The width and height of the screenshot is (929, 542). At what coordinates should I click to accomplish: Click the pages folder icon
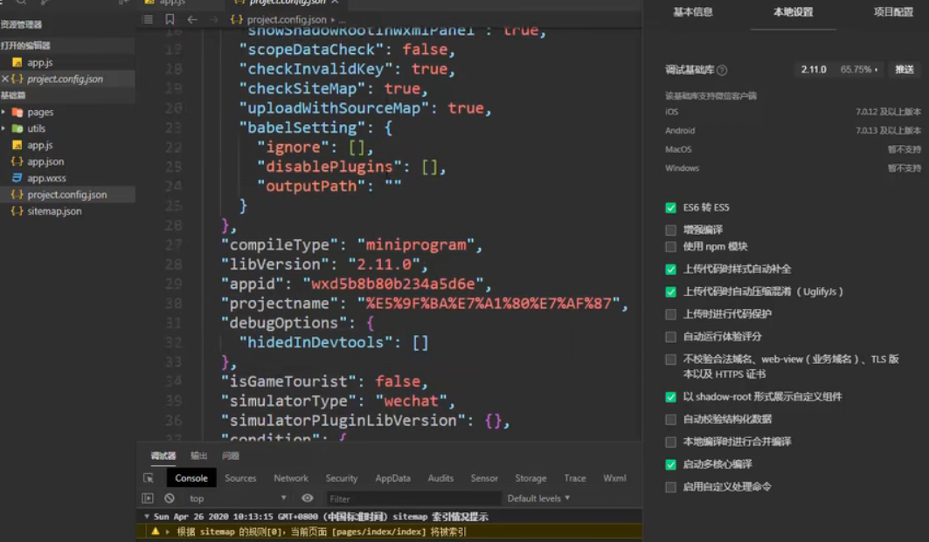[17, 112]
